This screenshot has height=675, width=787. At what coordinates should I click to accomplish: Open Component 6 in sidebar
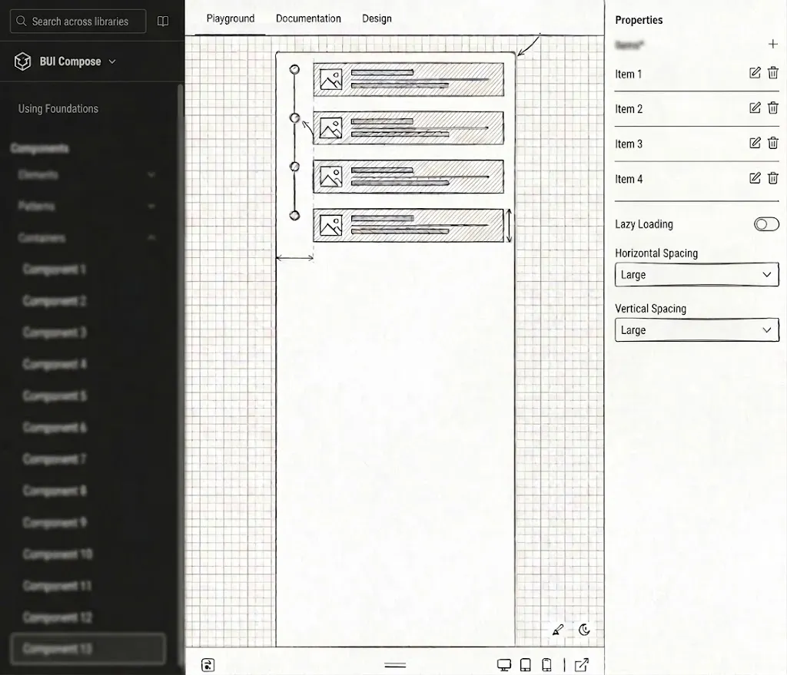click(55, 427)
